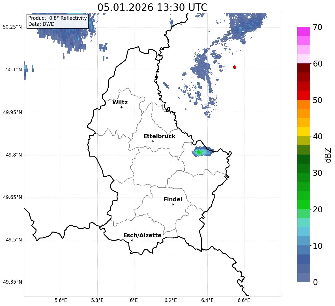The height and width of the screenshot is (306, 335).
Task: Click the cross marker below Wiltz
Action: [x=122, y=107]
